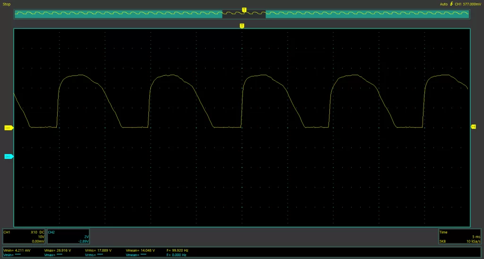The height and width of the screenshot is (259, 484).
Task: Open the CH1 channel settings box
Action: (x=25, y=236)
